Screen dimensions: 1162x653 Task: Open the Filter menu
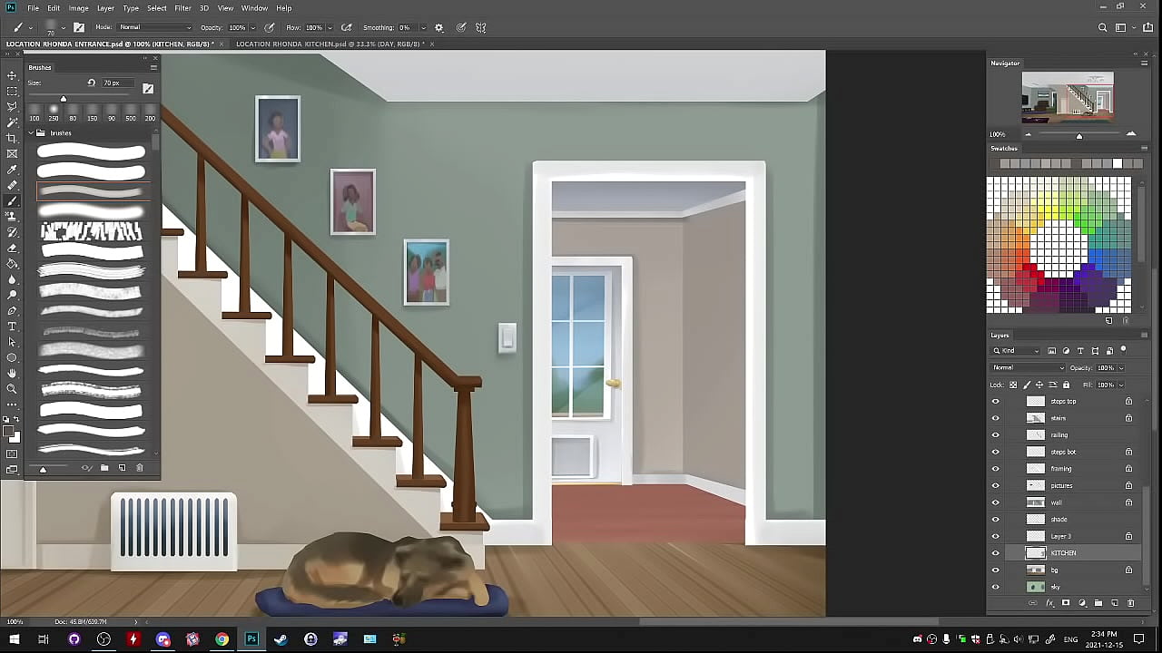click(182, 8)
